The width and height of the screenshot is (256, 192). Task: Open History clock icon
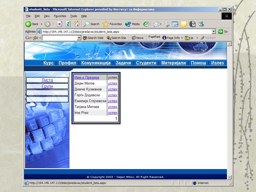(146, 24)
